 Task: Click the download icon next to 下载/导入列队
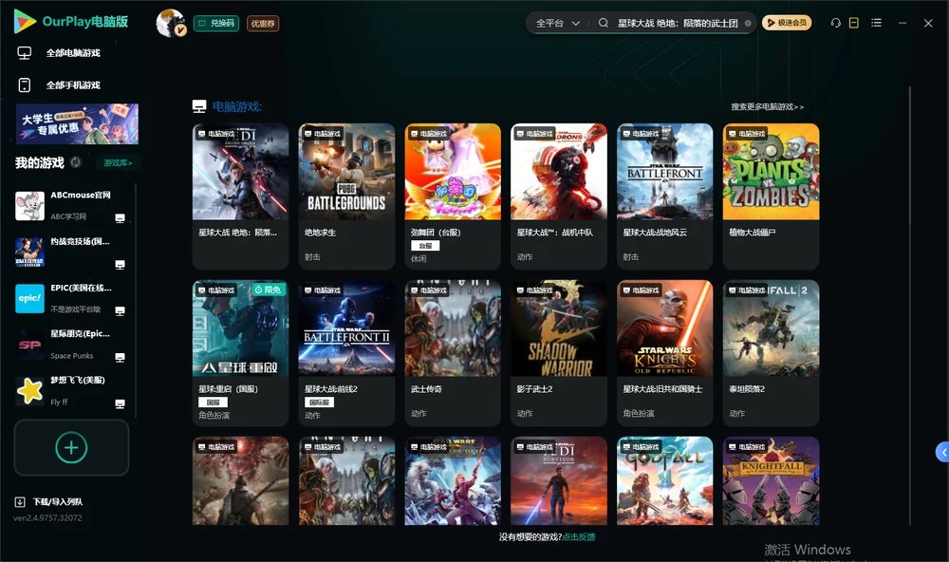point(20,501)
